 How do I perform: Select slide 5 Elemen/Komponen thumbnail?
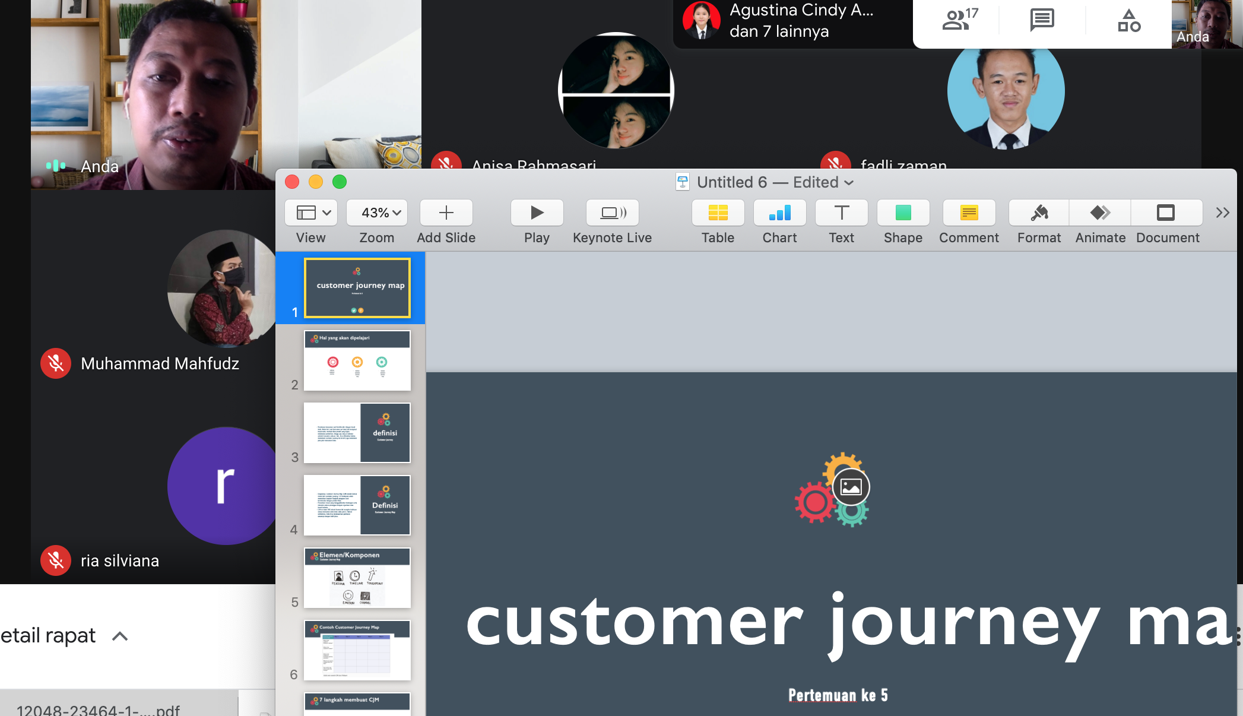coord(357,578)
